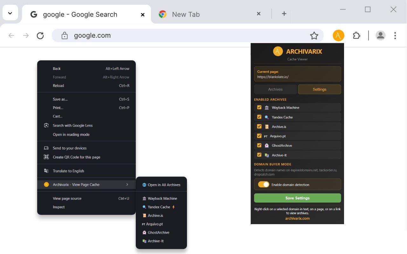Uncheck the Yandex Cache checkbox

pyautogui.click(x=259, y=117)
